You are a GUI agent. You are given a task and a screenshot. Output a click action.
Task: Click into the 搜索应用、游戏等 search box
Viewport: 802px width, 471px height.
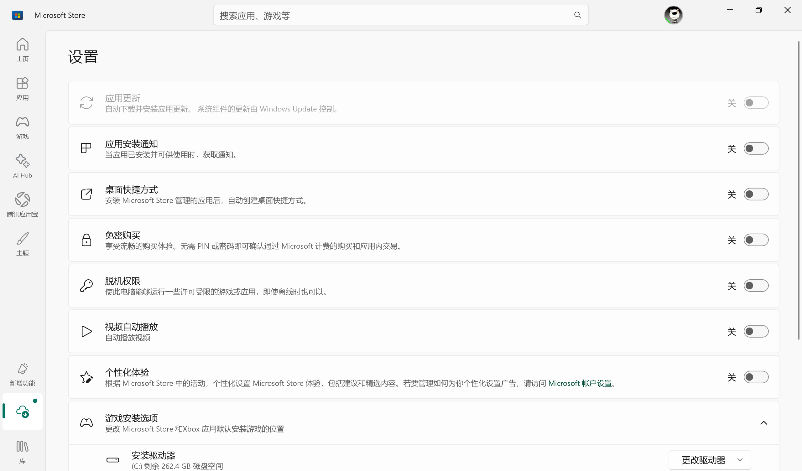click(x=401, y=15)
